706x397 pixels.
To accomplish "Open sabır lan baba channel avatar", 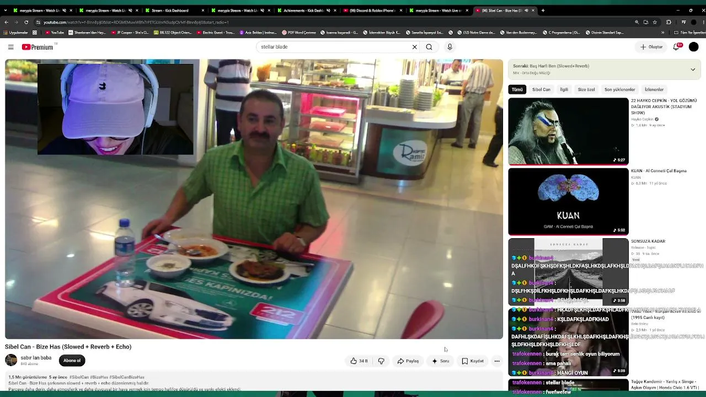I will 11,360.
